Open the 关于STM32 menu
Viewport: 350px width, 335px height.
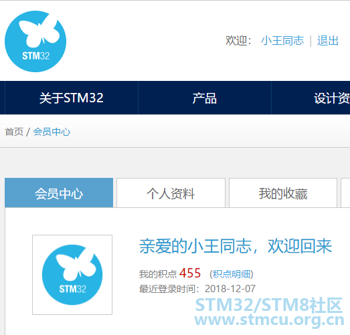pos(72,98)
